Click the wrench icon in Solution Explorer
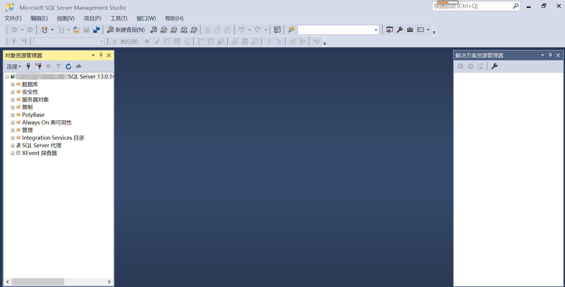 [x=494, y=66]
